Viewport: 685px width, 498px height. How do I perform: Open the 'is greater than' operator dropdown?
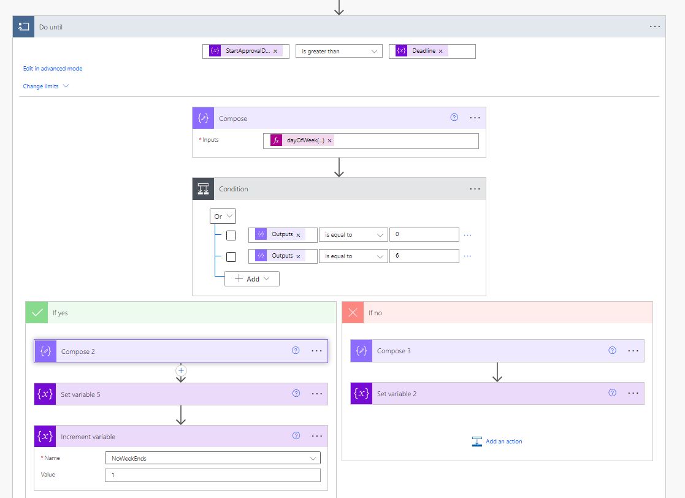[339, 51]
